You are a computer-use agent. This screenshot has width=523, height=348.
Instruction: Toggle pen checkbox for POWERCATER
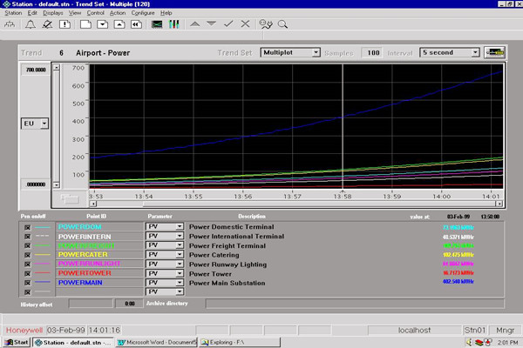coord(27,254)
